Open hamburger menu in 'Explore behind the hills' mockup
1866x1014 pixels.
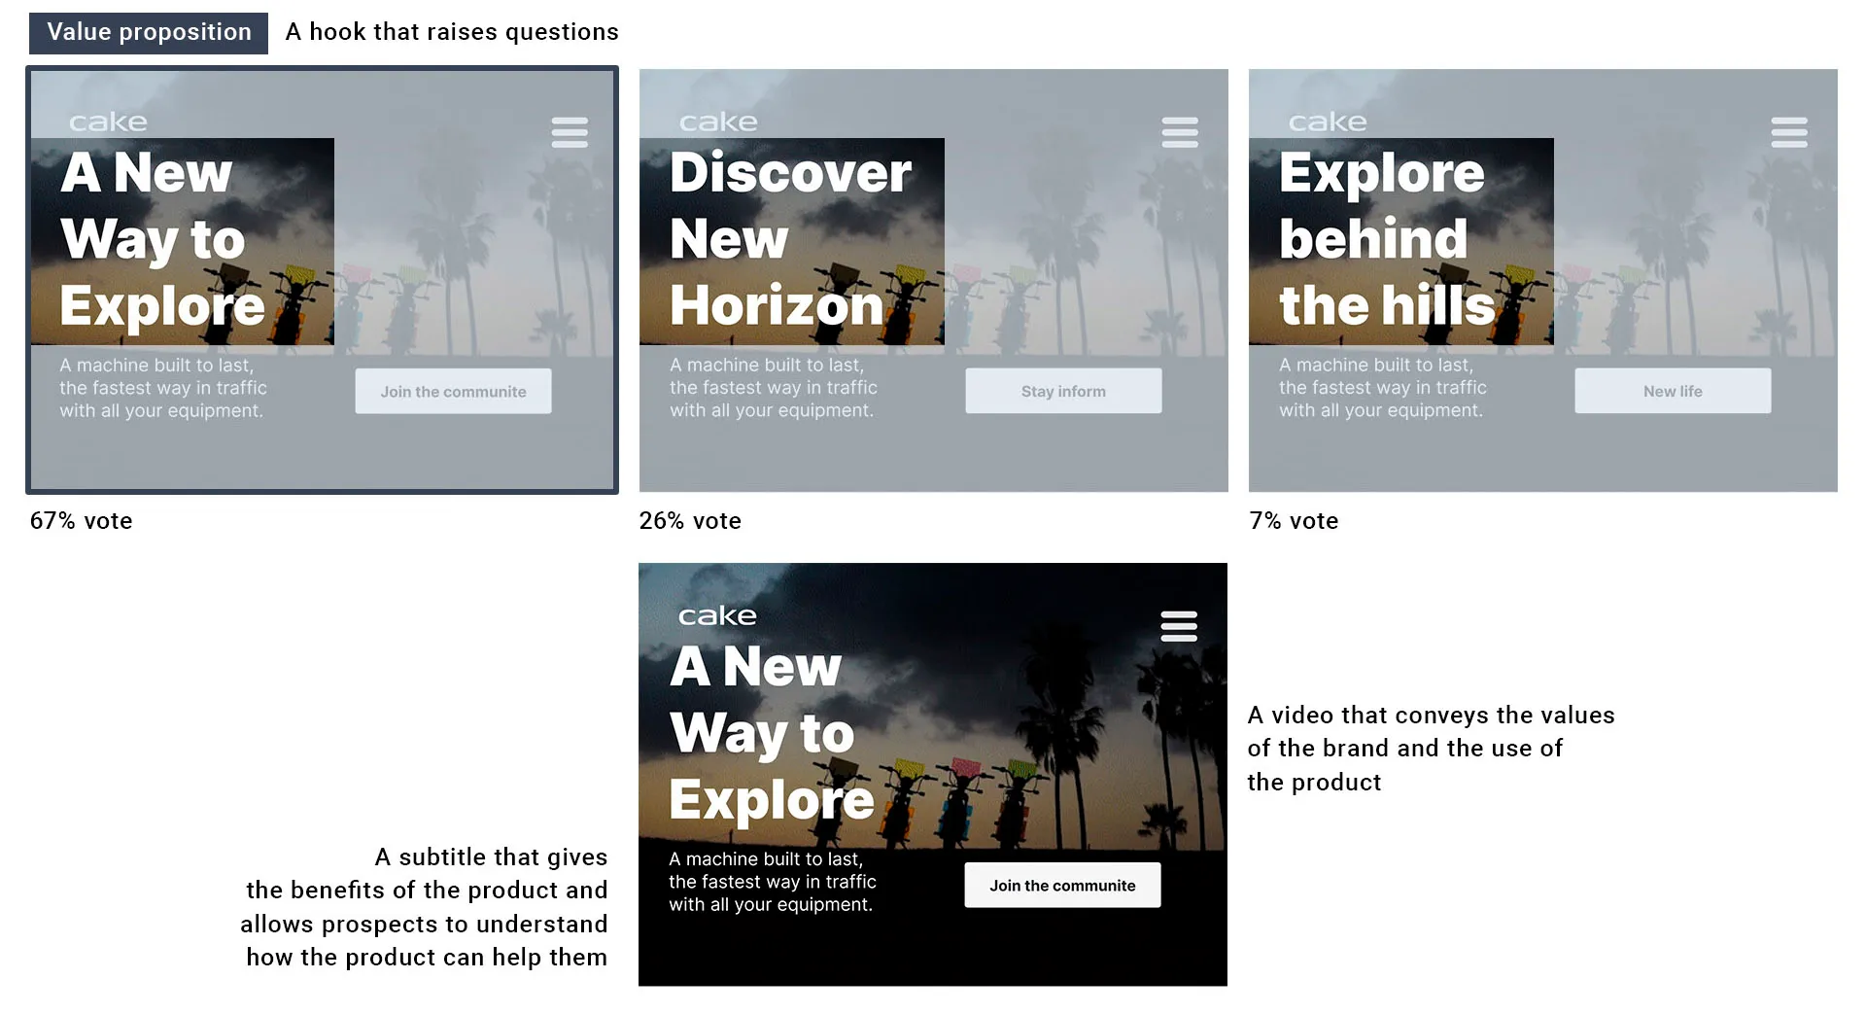1789,132
